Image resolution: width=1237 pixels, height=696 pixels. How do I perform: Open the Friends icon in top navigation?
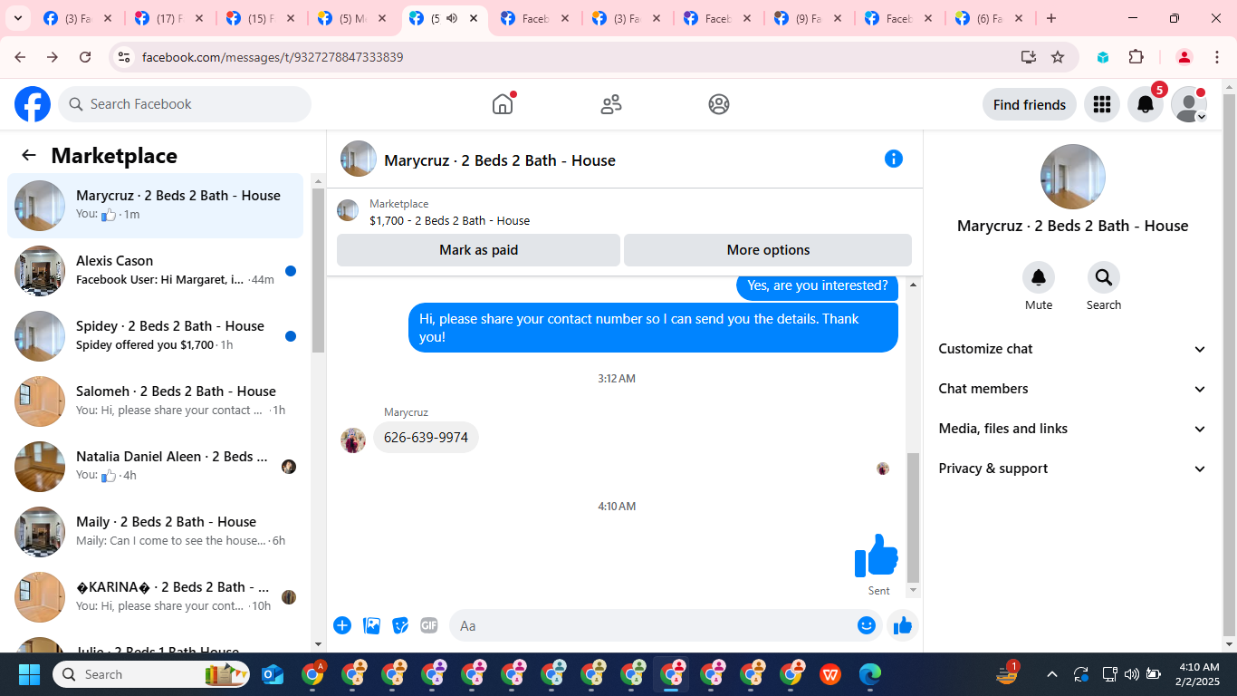tap(611, 104)
